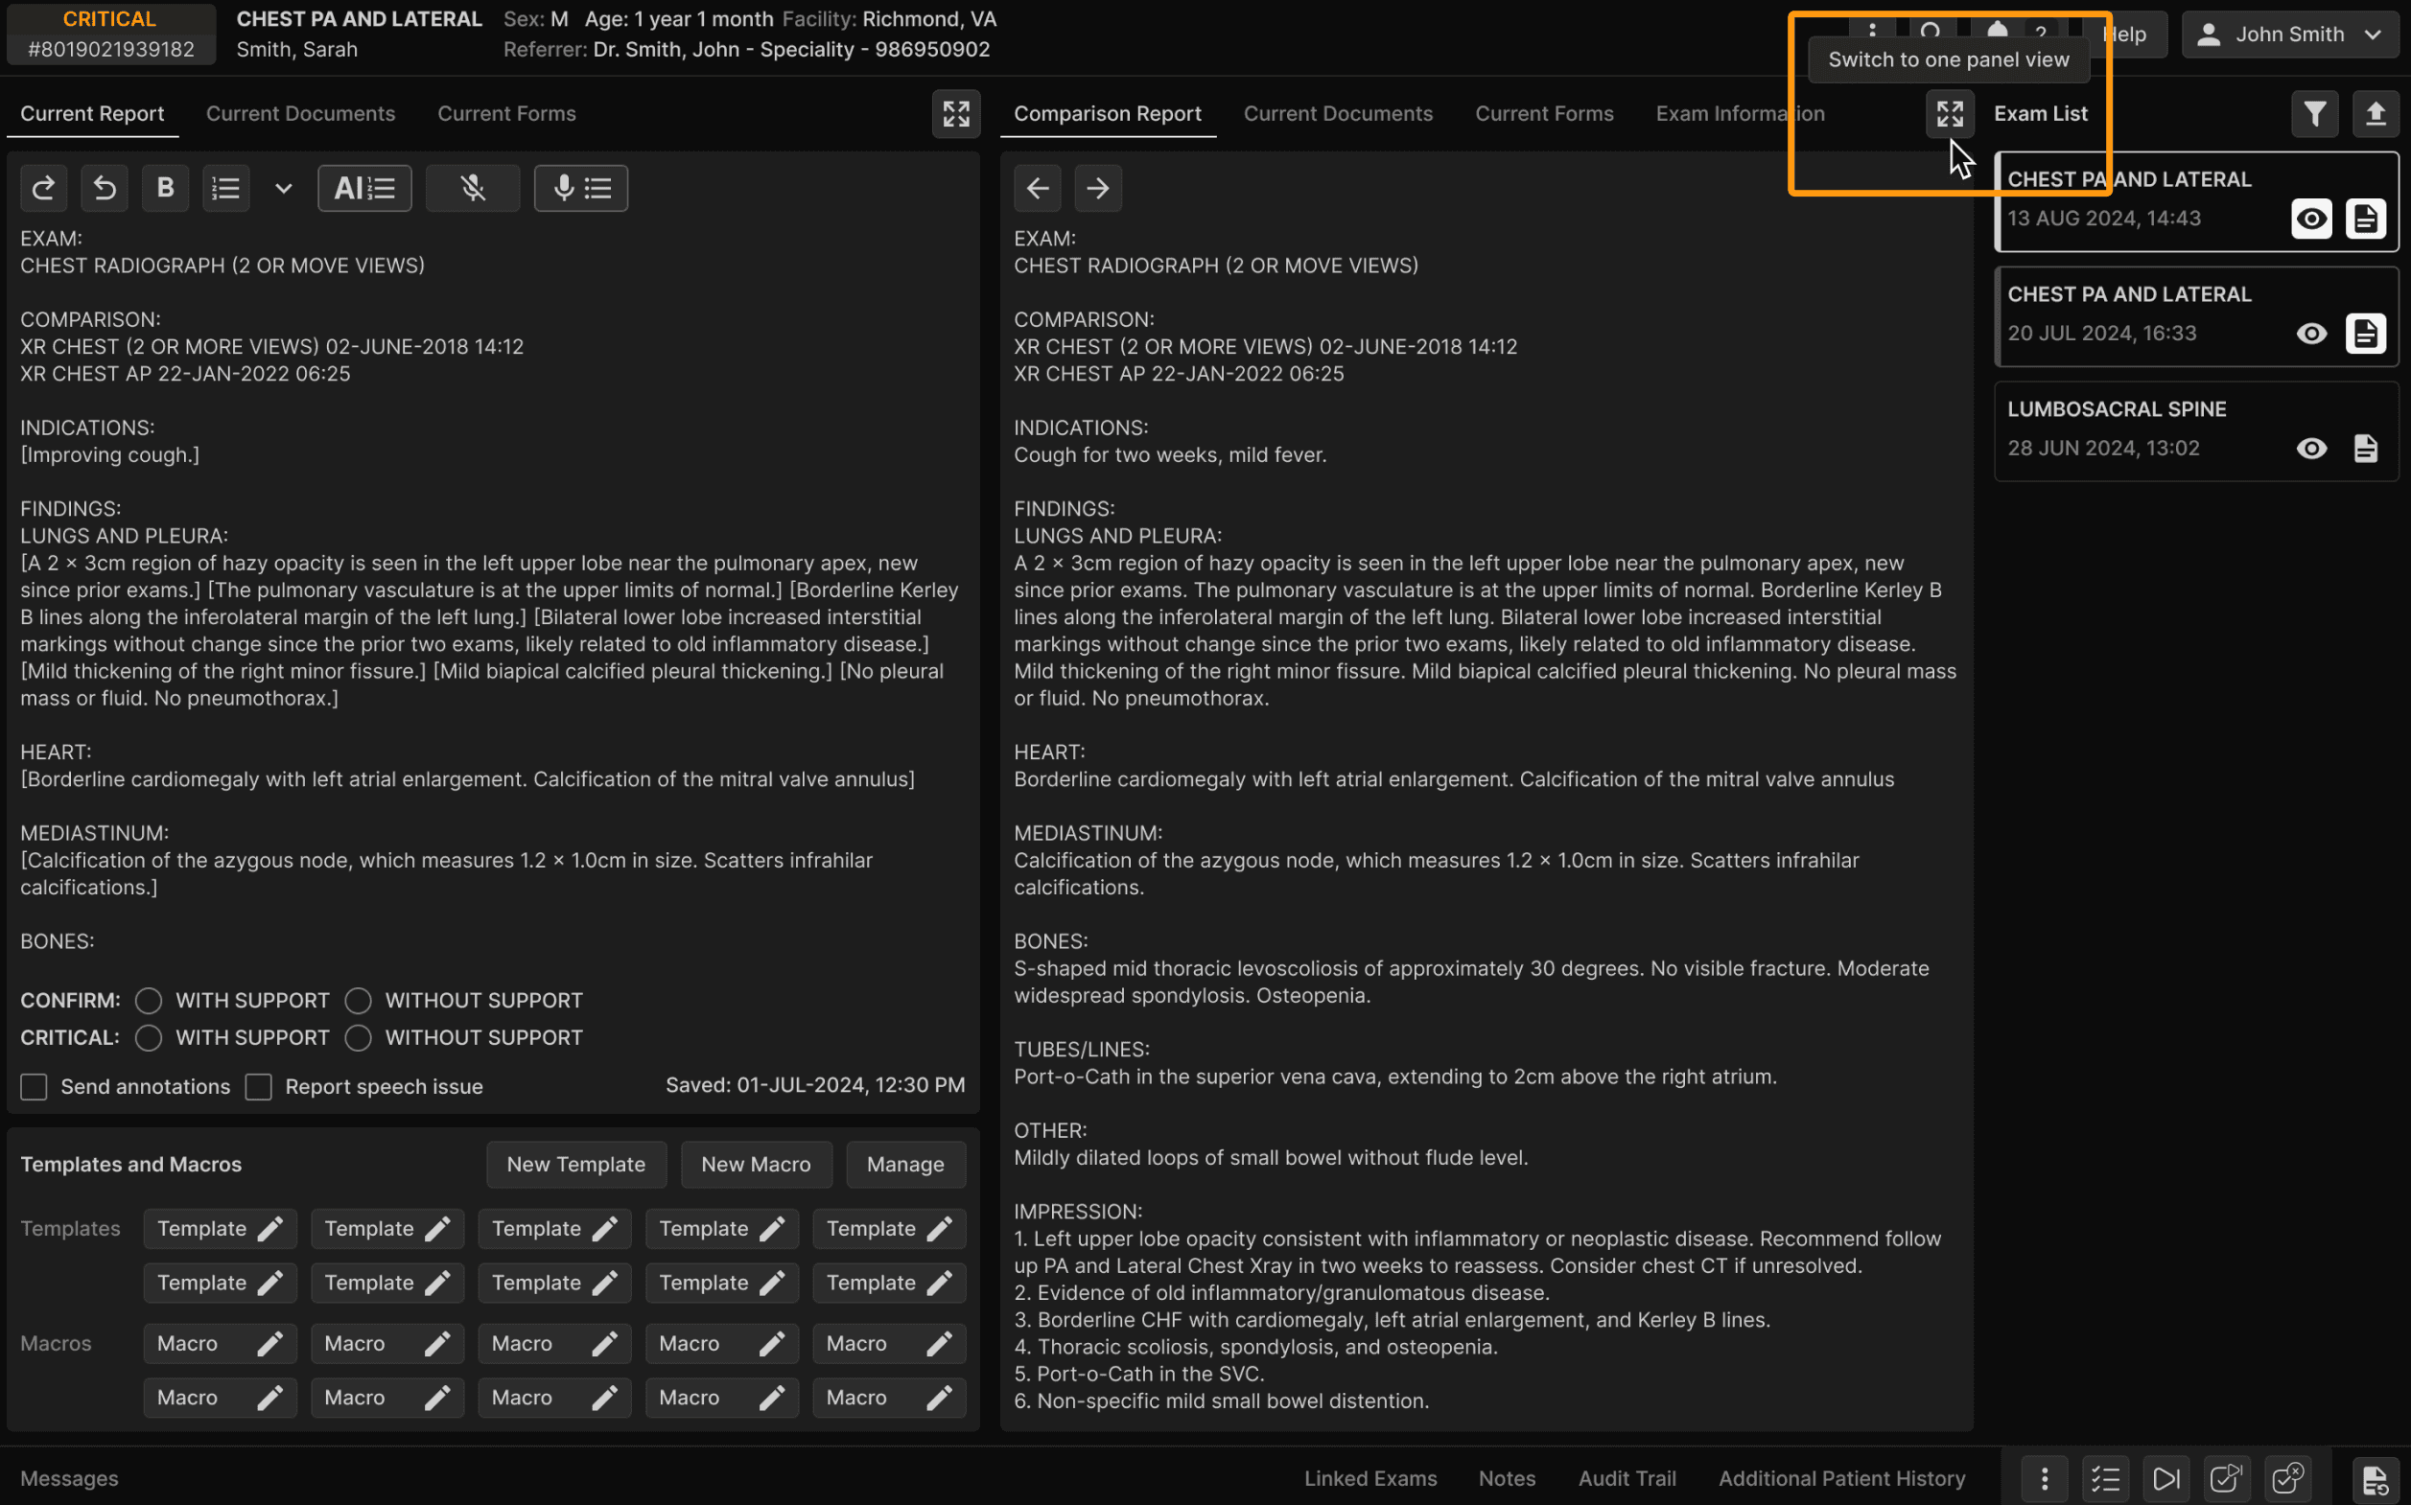Click the redo arrow in report toolbar
2411x1505 pixels.
(x=44, y=188)
